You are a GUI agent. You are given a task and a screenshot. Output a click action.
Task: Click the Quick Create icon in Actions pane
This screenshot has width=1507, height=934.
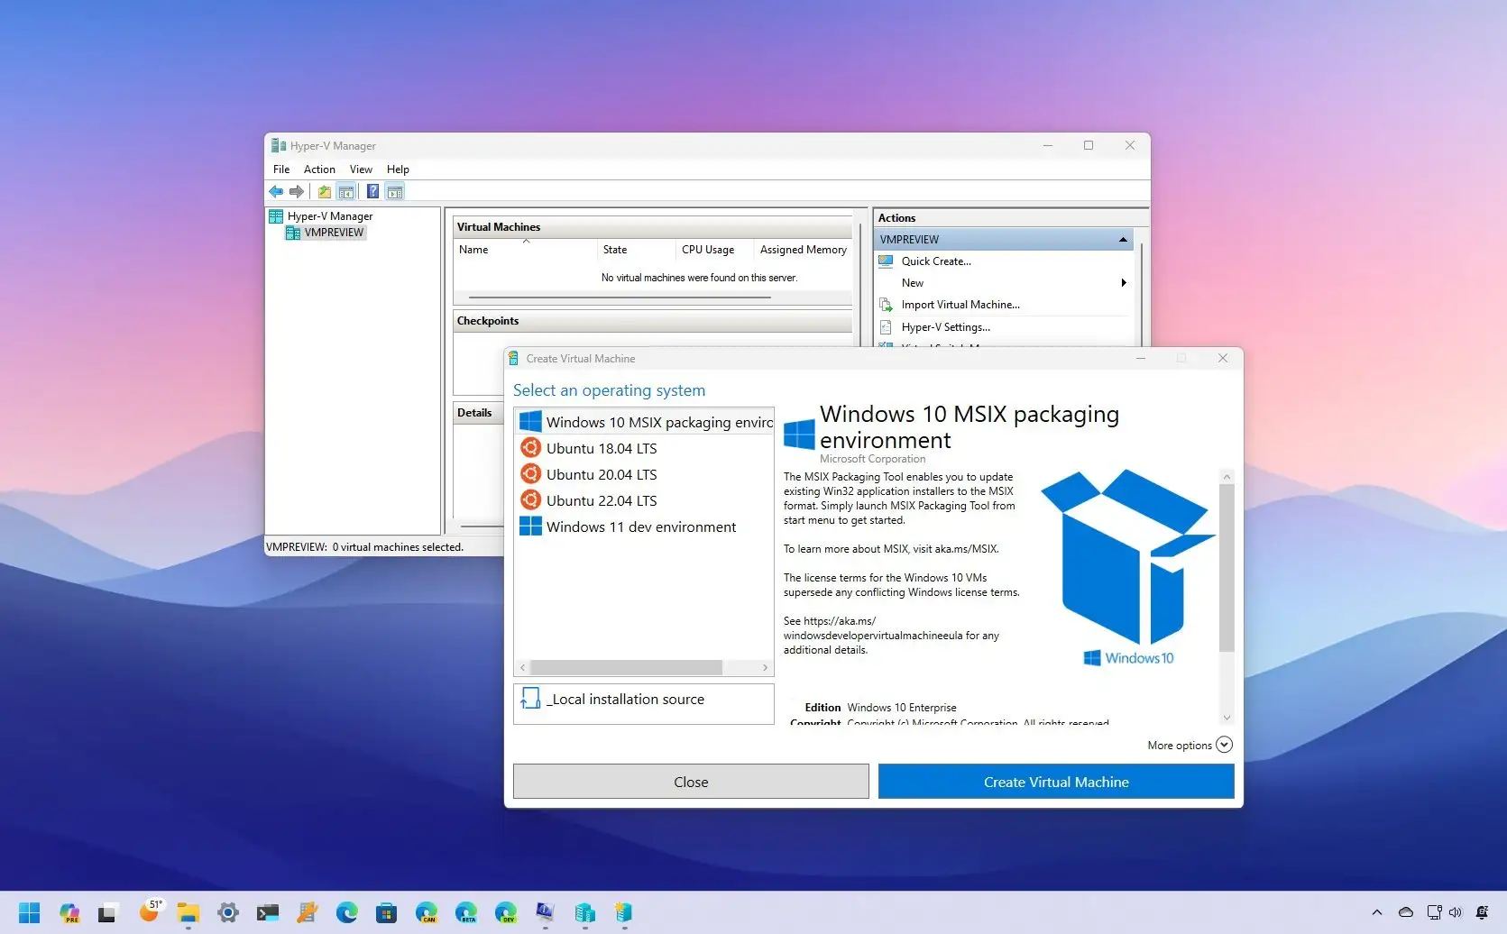coord(886,261)
